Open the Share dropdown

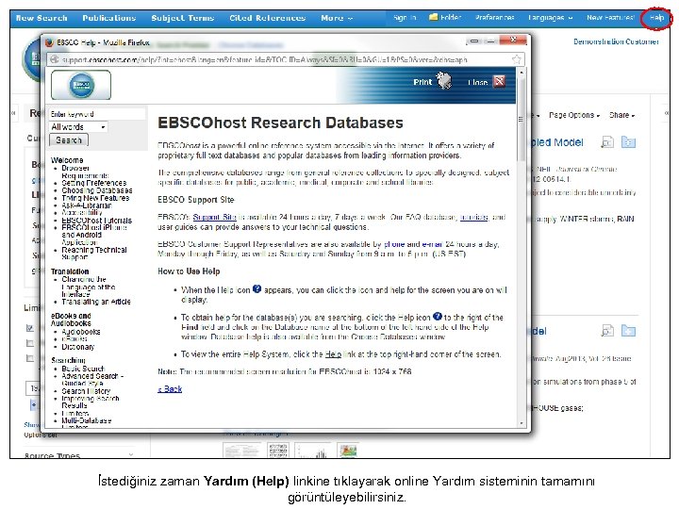(x=621, y=115)
